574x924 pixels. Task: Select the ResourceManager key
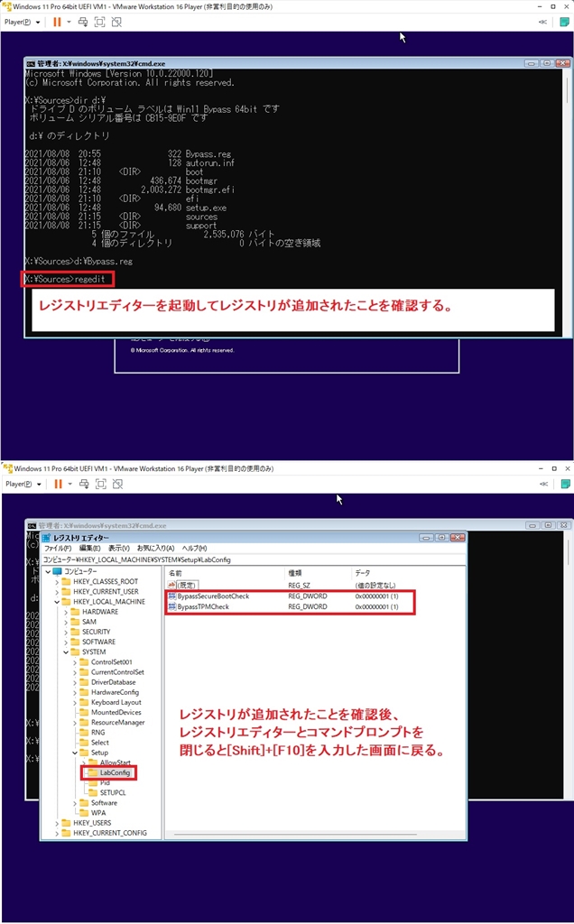118,723
